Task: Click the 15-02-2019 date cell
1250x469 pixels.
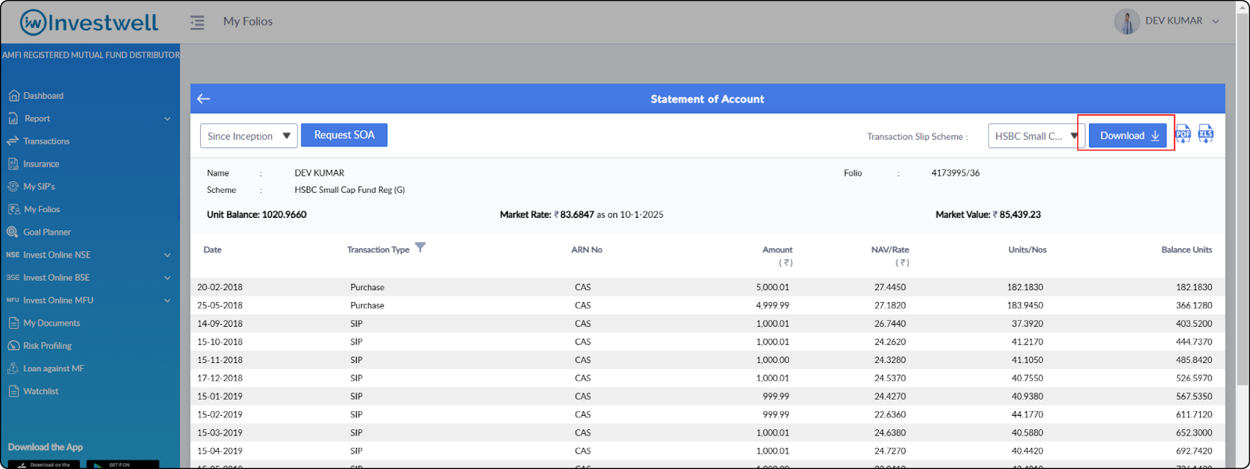Action: 220,414
